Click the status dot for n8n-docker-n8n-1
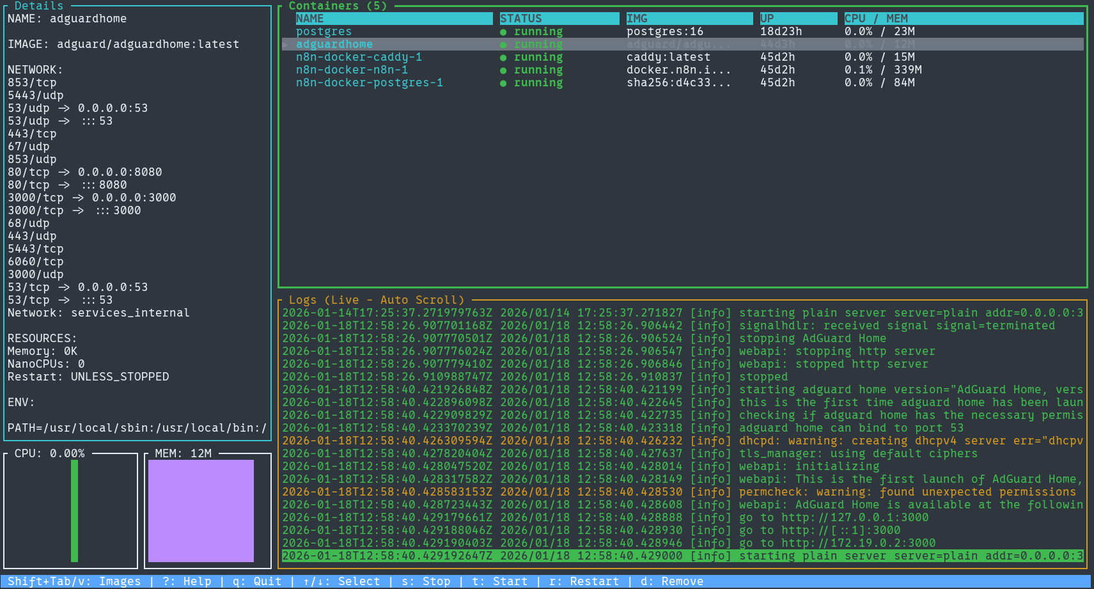Viewport: 1094px width, 589px height. [x=503, y=70]
